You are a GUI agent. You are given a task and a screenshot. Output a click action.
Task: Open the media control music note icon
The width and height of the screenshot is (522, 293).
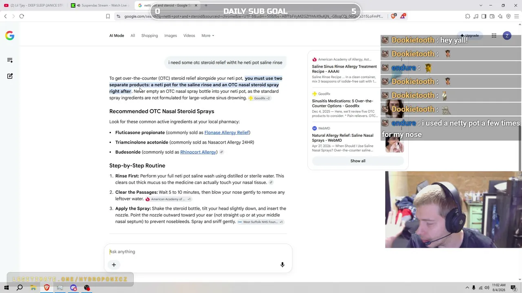(x=476, y=16)
